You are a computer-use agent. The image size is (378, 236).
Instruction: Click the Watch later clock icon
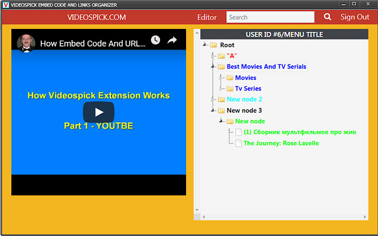coord(155,40)
